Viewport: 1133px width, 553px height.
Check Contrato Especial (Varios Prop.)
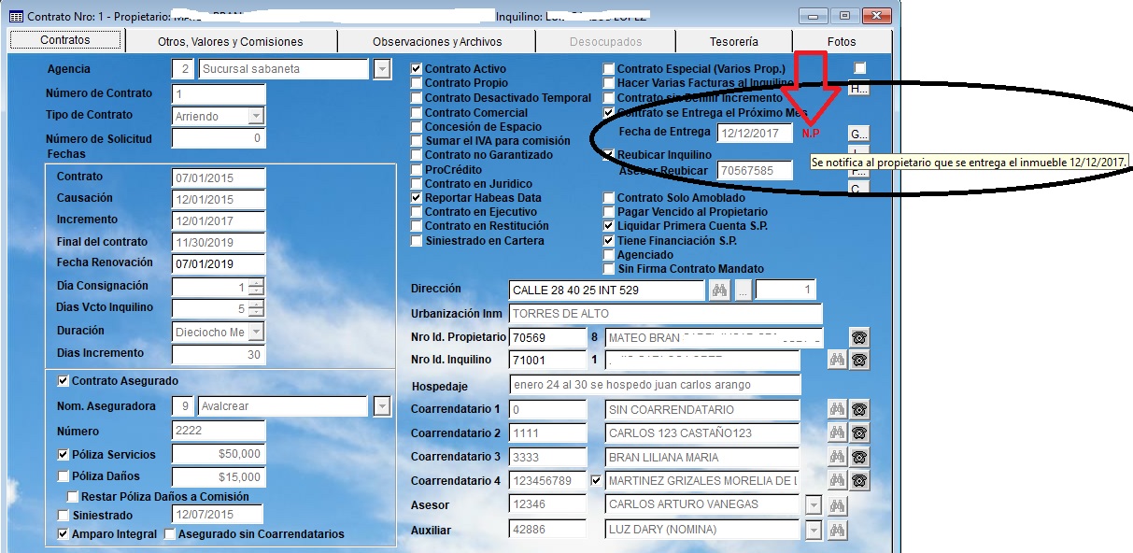[609, 69]
